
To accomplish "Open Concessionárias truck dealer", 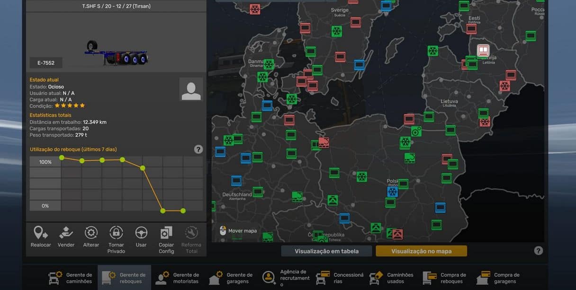I will coord(340,278).
